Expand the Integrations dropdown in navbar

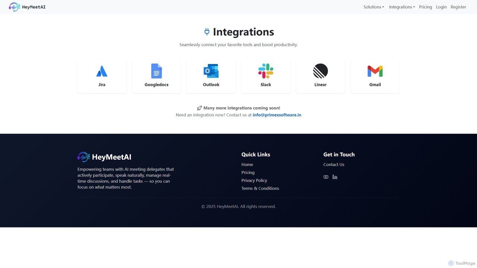point(402,7)
